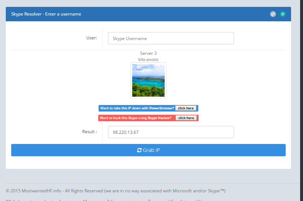Click the User: label
Viewport: 303px width, 201px height.
tap(92, 38)
